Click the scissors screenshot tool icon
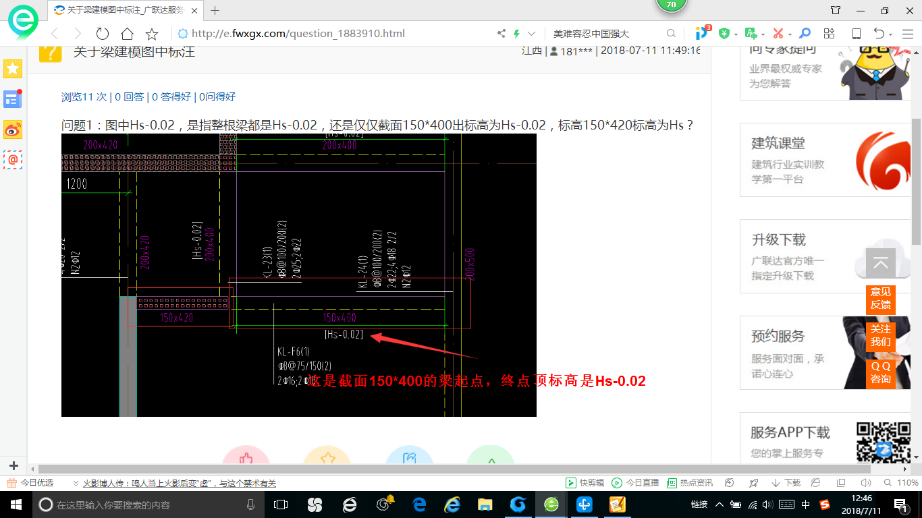 coord(778,34)
